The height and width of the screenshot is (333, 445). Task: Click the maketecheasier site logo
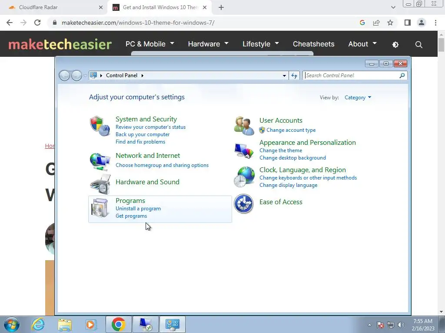[60, 44]
